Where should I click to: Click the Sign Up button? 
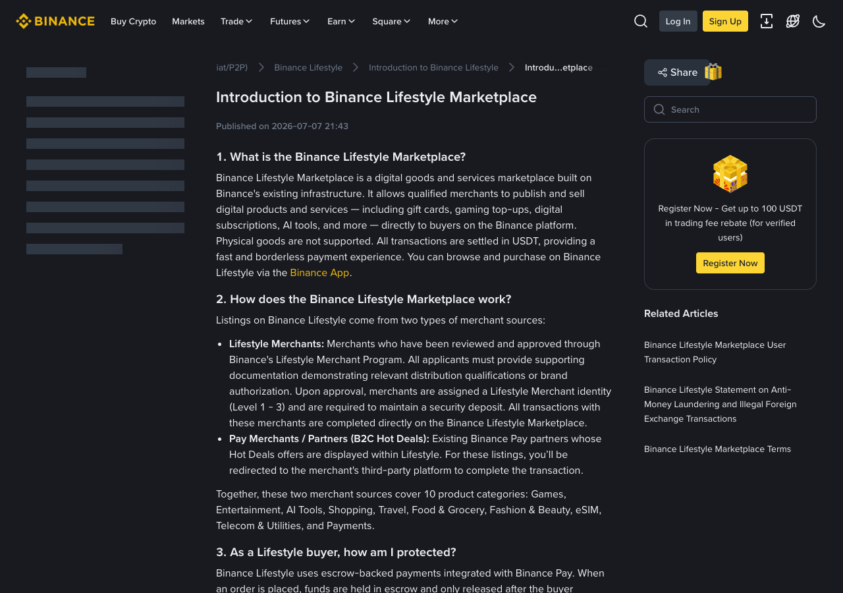[x=725, y=21]
